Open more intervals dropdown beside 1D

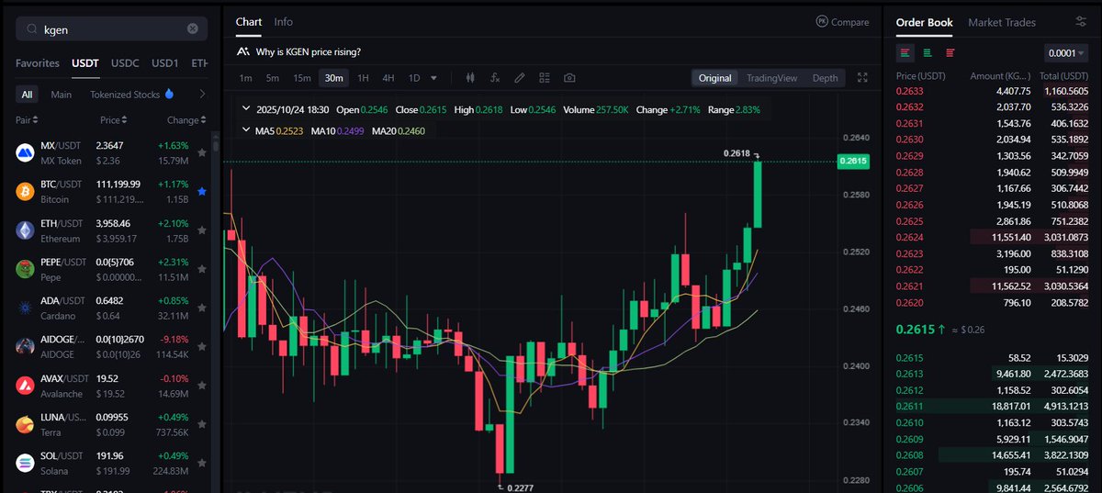pos(433,78)
